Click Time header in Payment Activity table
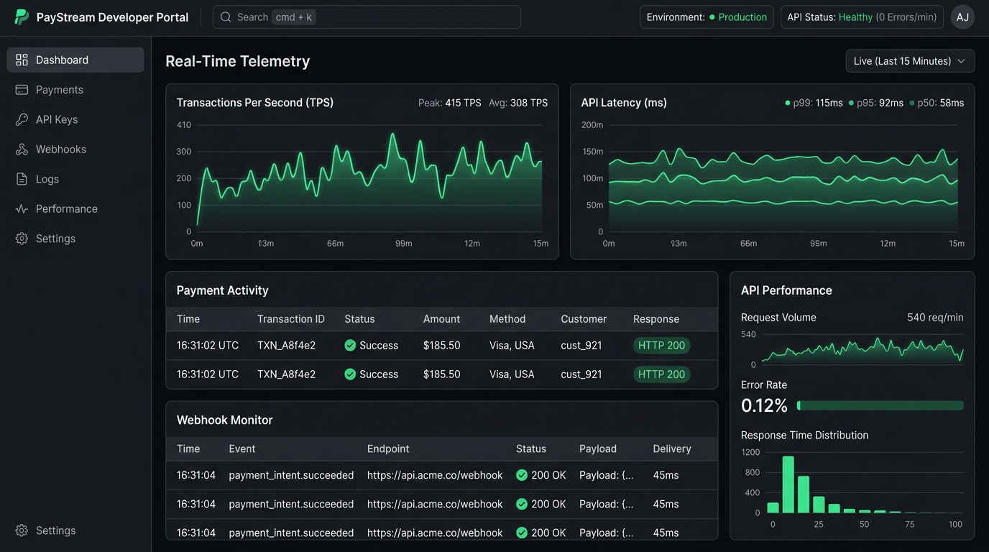Viewport: 989px width, 552px height. (x=188, y=319)
